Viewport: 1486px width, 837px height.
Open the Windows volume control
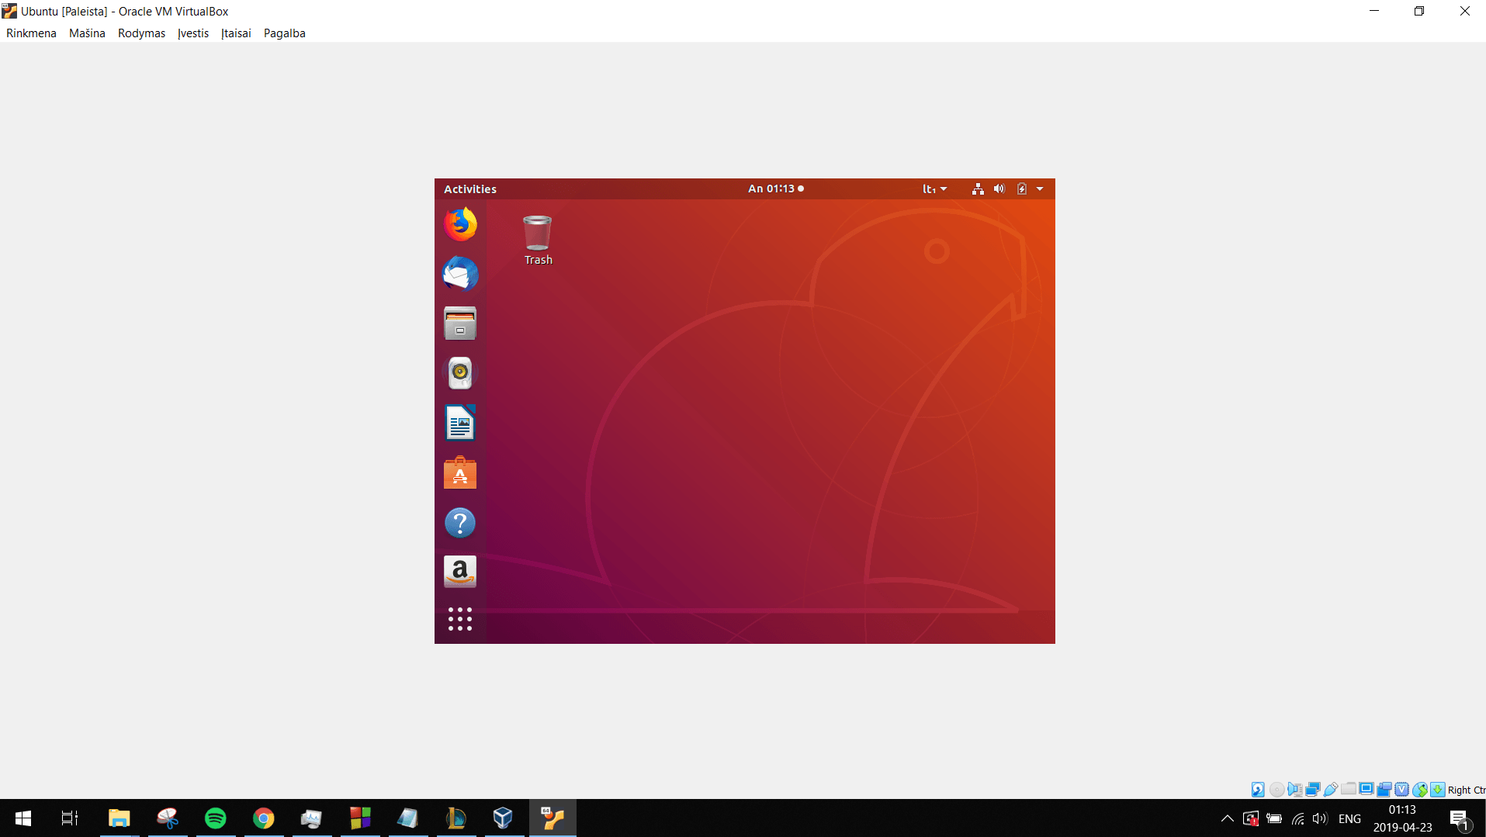[x=1321, y=818]
